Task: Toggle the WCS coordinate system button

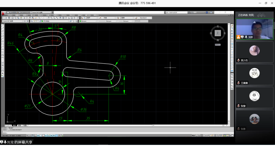Action: tap(218, 45)
